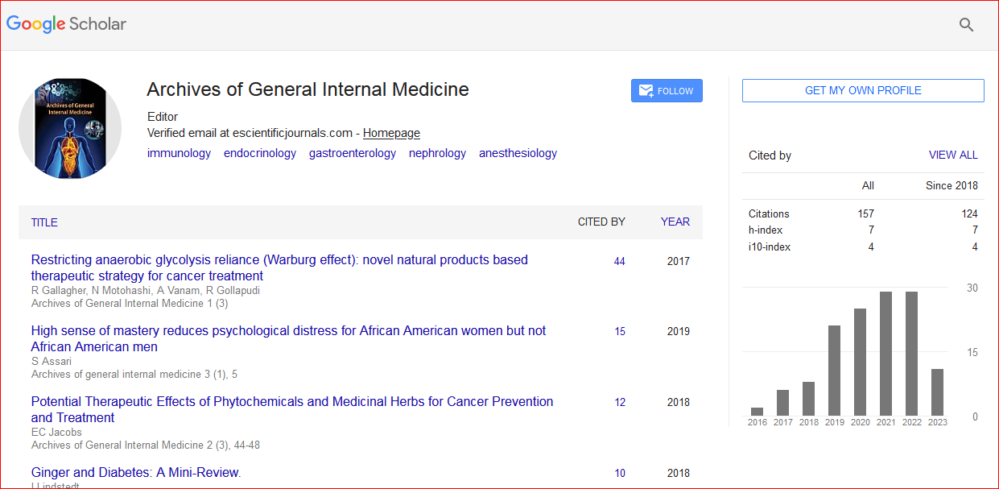Open the Homepage link
This screenshot has height=489, width=999.
(391, 133)
